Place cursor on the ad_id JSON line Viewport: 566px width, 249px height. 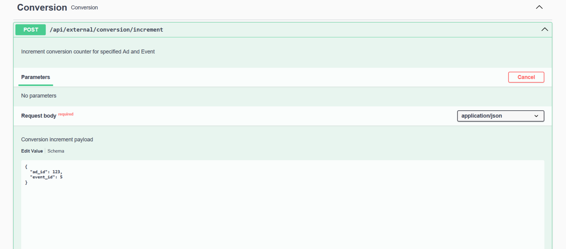click(46, 172)
